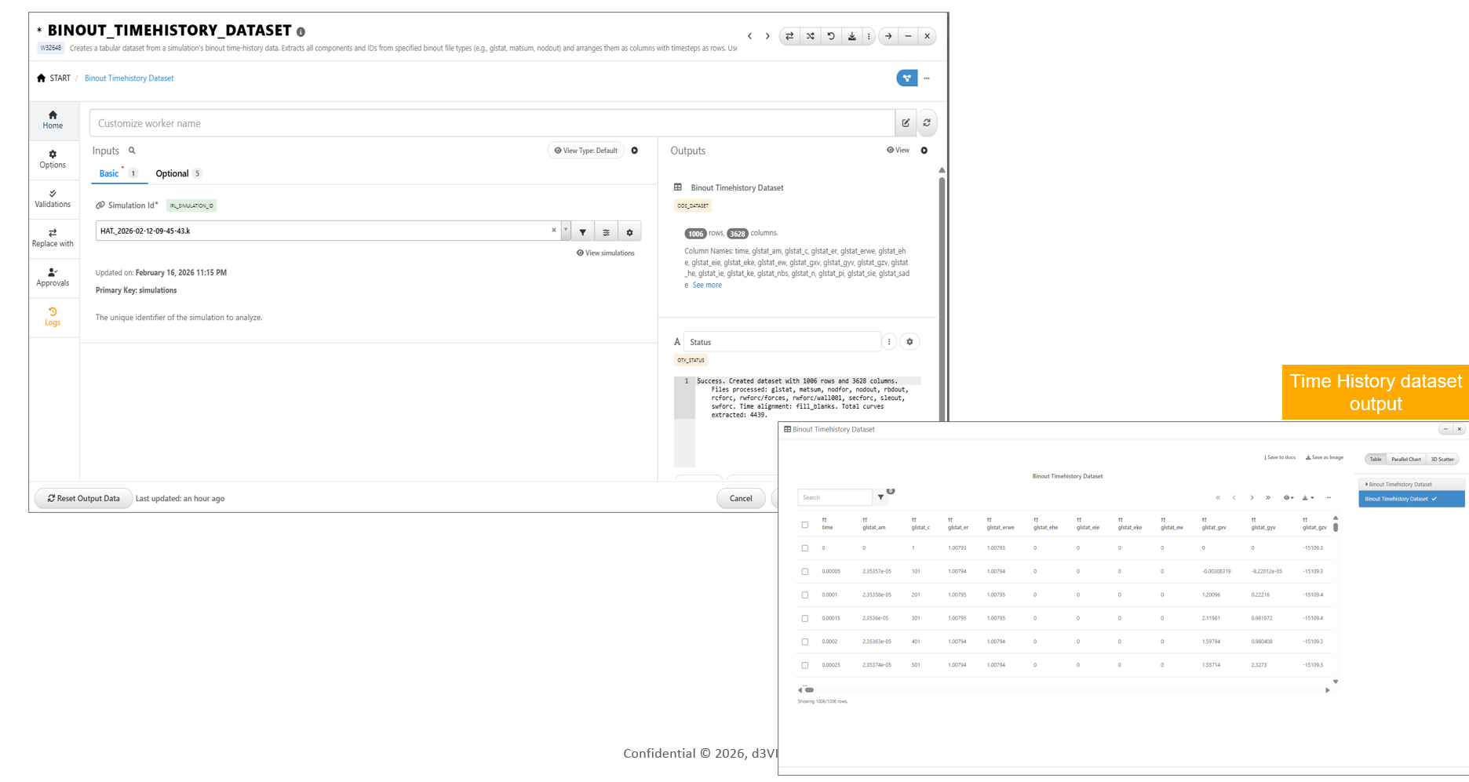Switch to the Parallel Chart view tab

point(1405,460)
